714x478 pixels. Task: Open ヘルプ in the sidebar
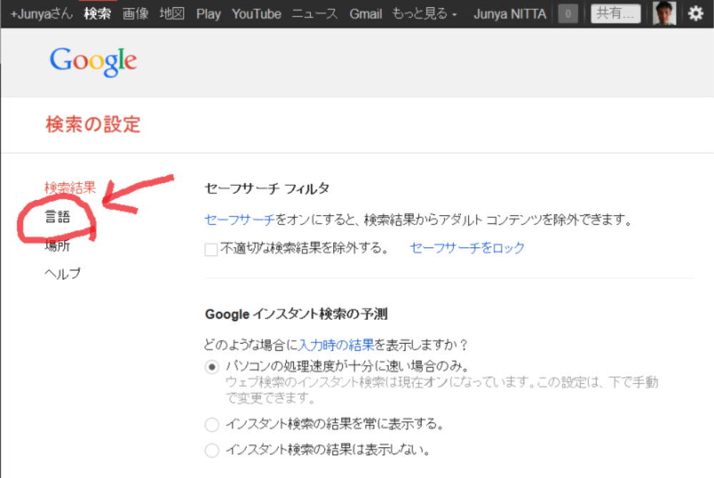tap(63, 274)
